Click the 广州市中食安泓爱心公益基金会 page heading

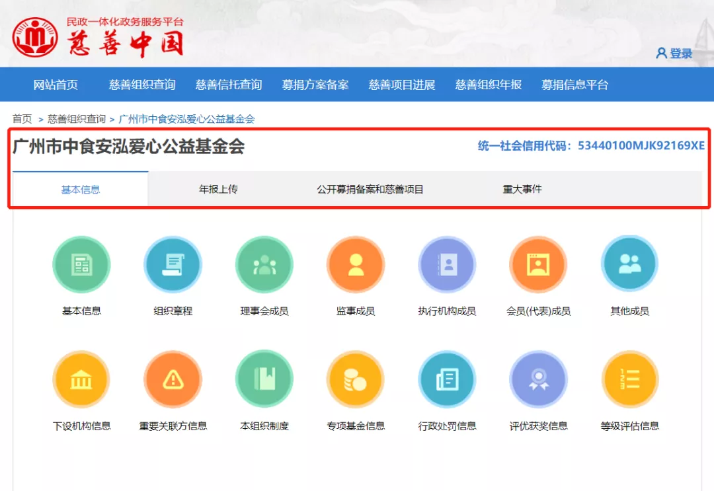coord(129,147)
